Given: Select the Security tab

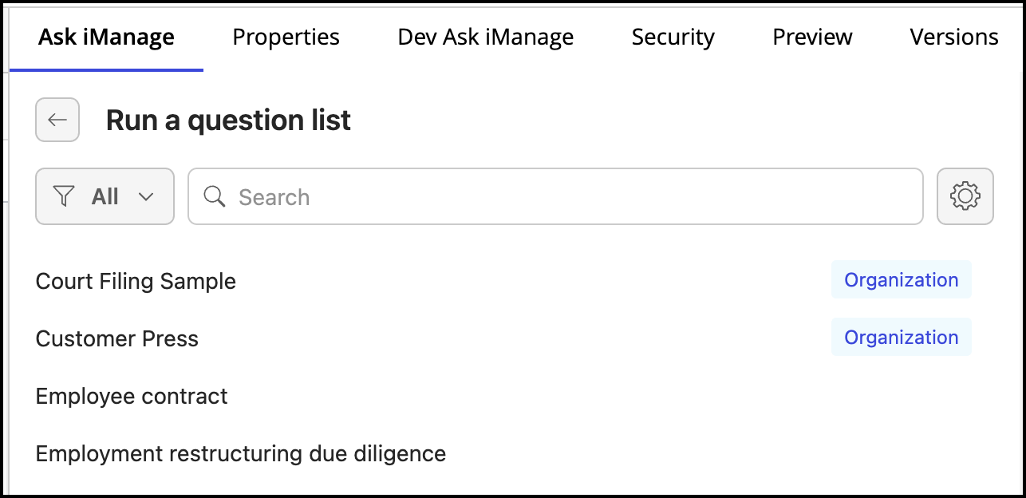Looking at the screenshot, I should click(x=673, y=37).
